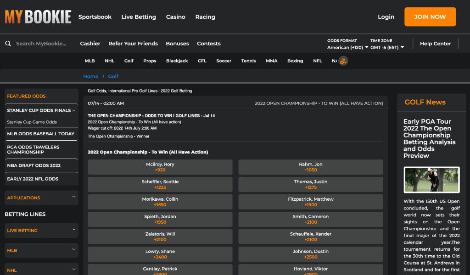Bet on McIlroy, Rory at +920
470x275 pixels.
(160, 167)
